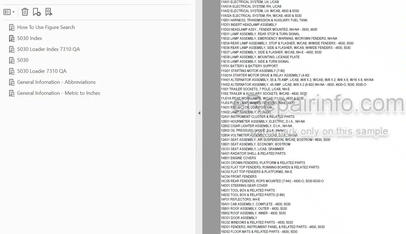Click bookmark icon beside '5030 Index'

[12, 39]
